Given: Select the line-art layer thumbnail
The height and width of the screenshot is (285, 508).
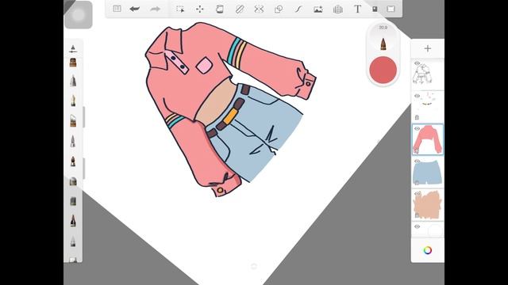Looking at the screenshot, I should 428,74.
